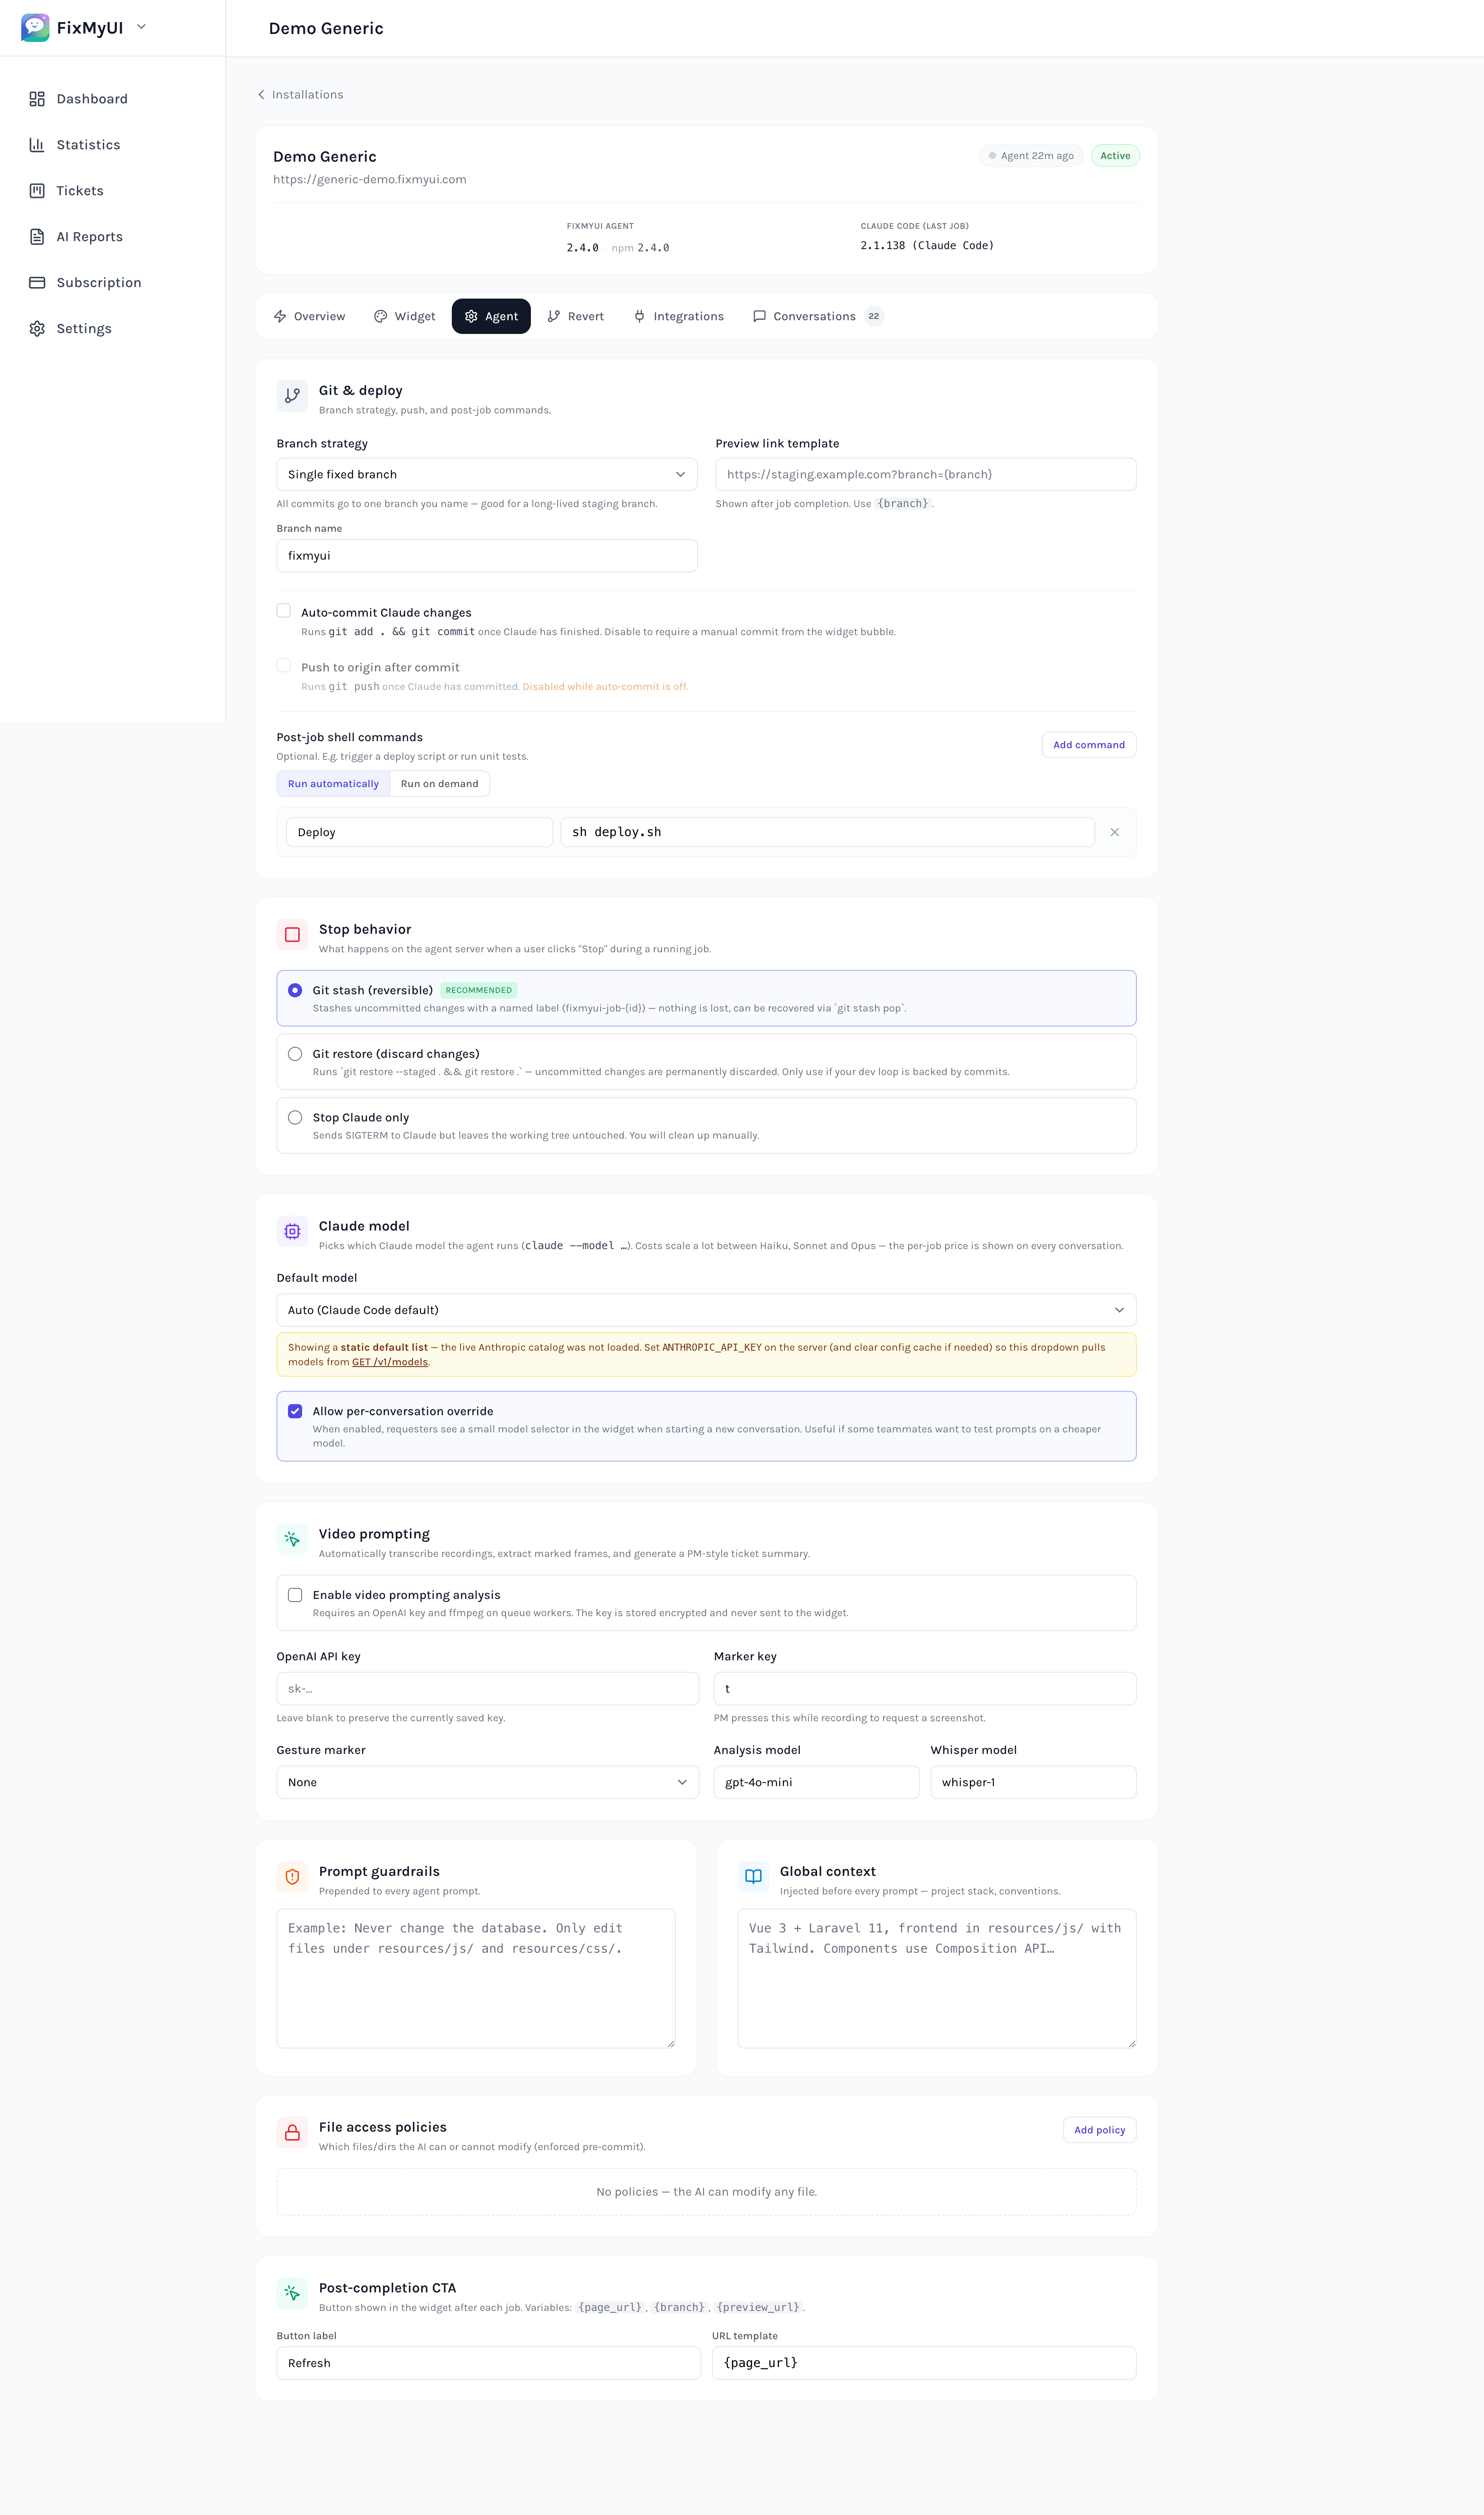Click the back chevron next to Installations
This screenshot has height=2515, width=1484.
(x=261, y=95)
